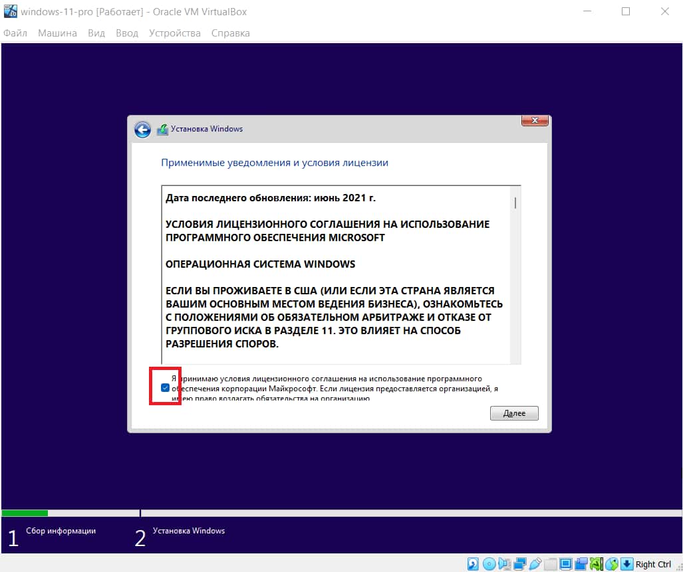Click the Windows Setup installer icon in title bar
Viewport: 683px width, 572px height.
pyautogui.click(x=162, y=129)
